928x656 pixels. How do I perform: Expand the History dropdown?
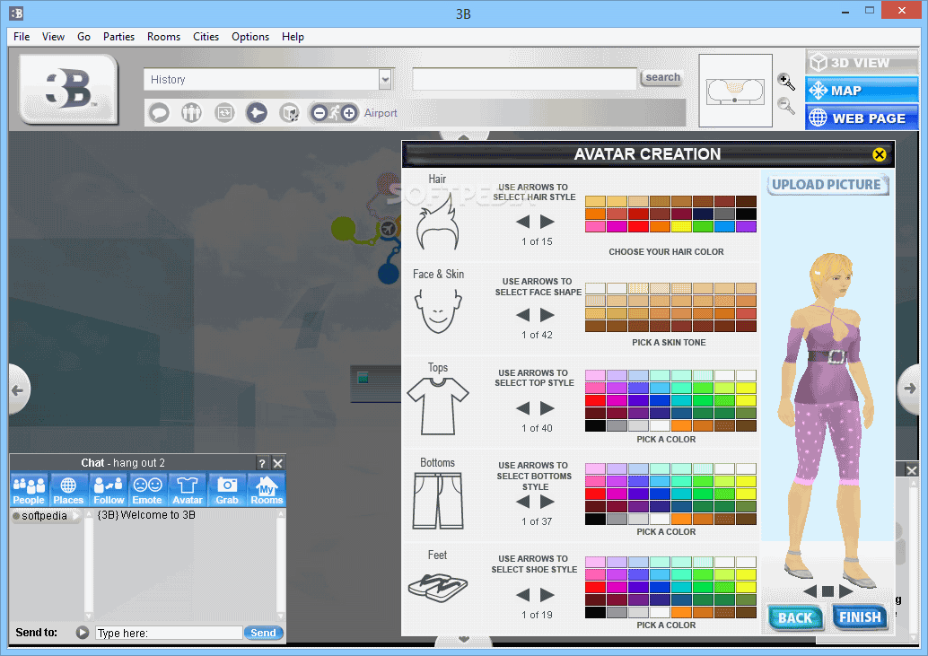385,79
